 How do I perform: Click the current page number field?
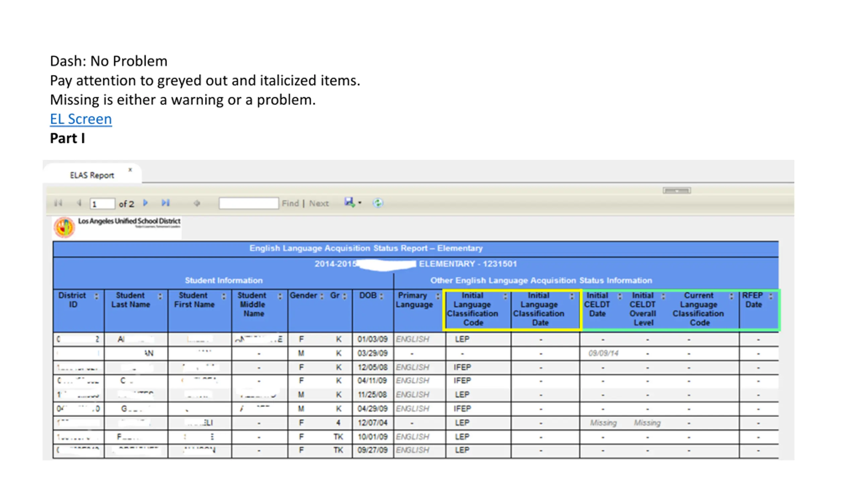tap(102, 204)
